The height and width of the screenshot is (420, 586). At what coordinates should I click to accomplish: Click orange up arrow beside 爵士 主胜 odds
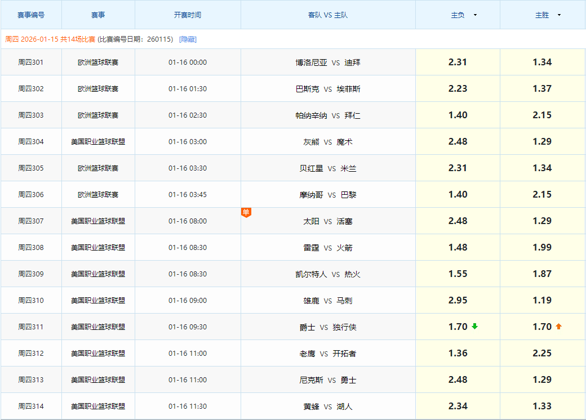(x=559, y=327)
